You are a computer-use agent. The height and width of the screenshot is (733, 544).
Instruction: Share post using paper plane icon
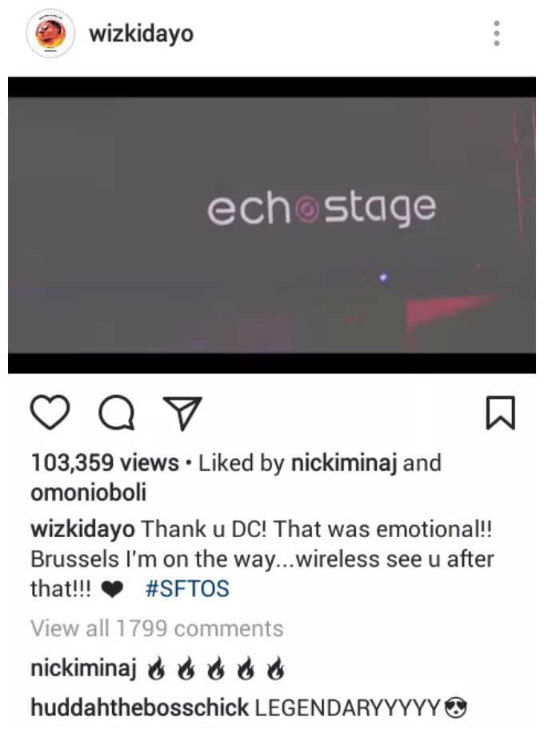pyautogui.click(x=182, y=413)
